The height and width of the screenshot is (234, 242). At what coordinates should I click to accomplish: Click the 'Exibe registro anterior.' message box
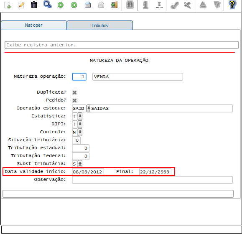[122, 45]
